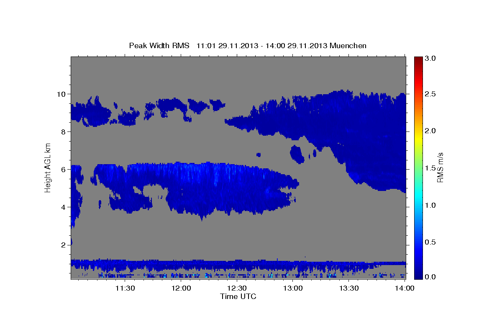Image resolution: width=502 pixels, height=335 pixels.
Task: Click the plot title "Peak Width RMS"
Action: (159, 46)
